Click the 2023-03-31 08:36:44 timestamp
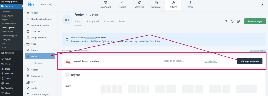 coord(174,61)
